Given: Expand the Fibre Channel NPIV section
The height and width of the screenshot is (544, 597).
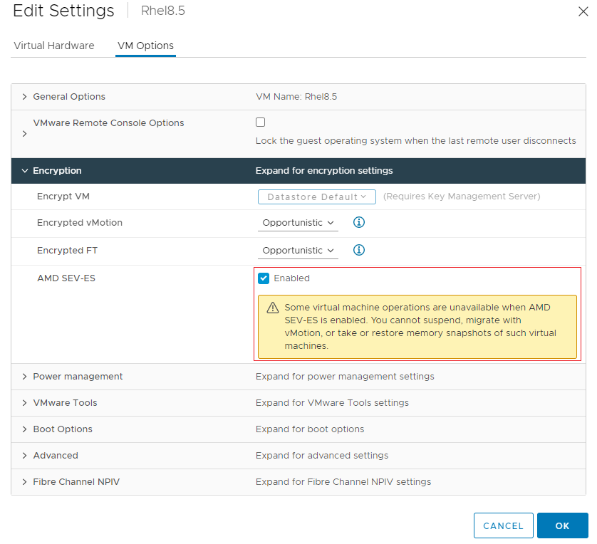Looking at the screenshot, I should (24, 481).
